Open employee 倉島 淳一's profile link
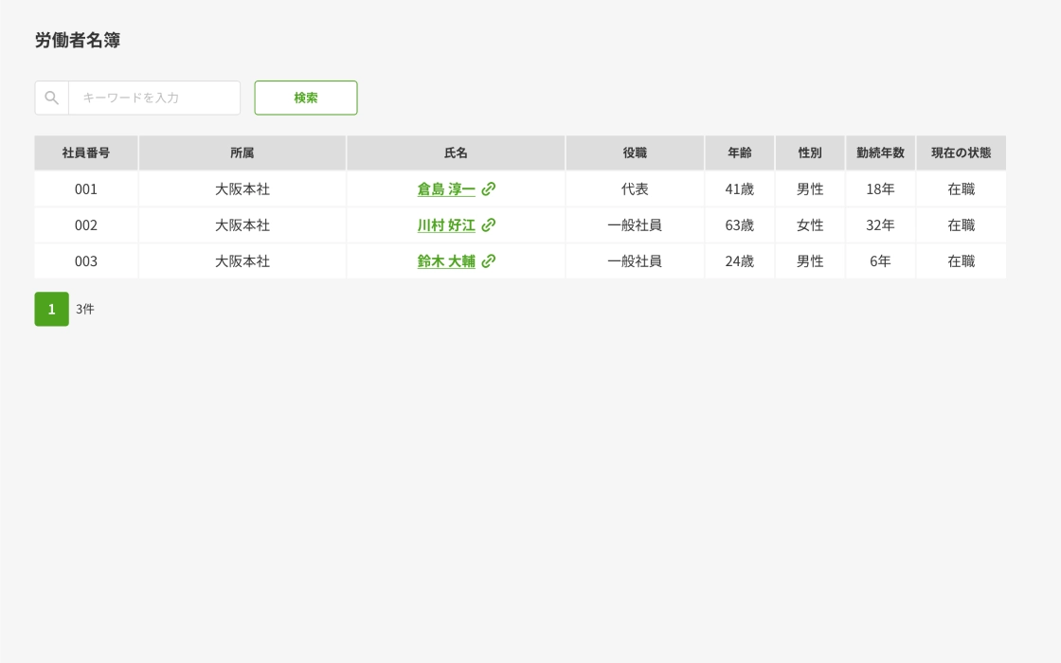The image size is (1061, 663). [446, 188]
